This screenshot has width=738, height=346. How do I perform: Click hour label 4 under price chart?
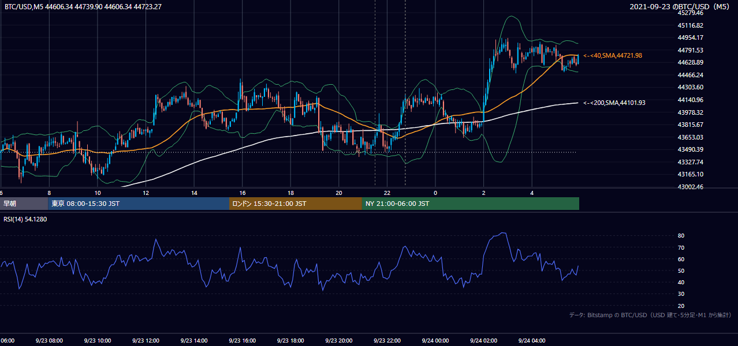(532, 193)
